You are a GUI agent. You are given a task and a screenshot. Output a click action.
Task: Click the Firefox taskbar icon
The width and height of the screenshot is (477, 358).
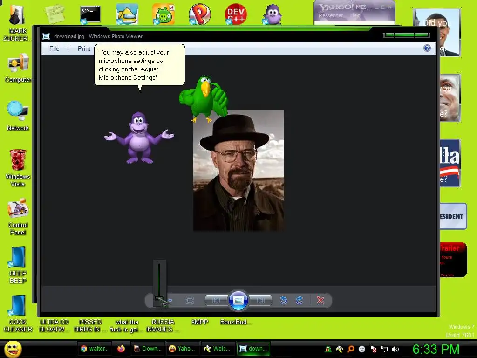(x=121, y=349)
